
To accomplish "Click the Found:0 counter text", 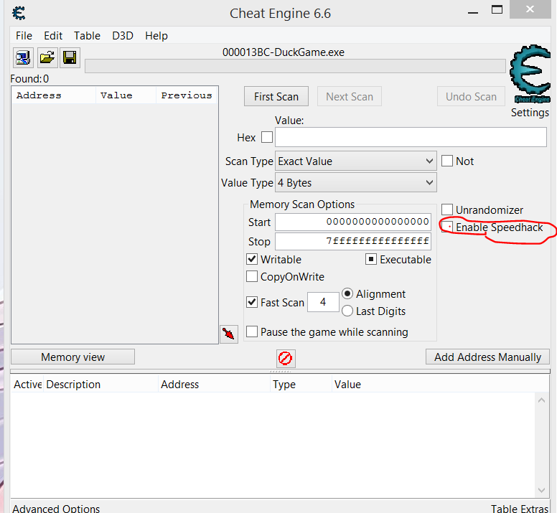I will (x=29, y=78).
